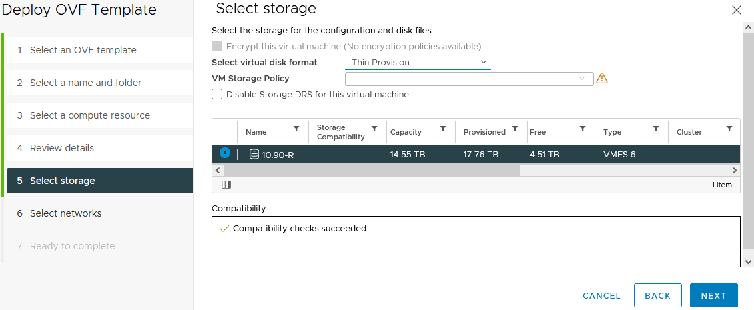Toggle Encrypt this virtual machine checkbox

tap(217, 46)
